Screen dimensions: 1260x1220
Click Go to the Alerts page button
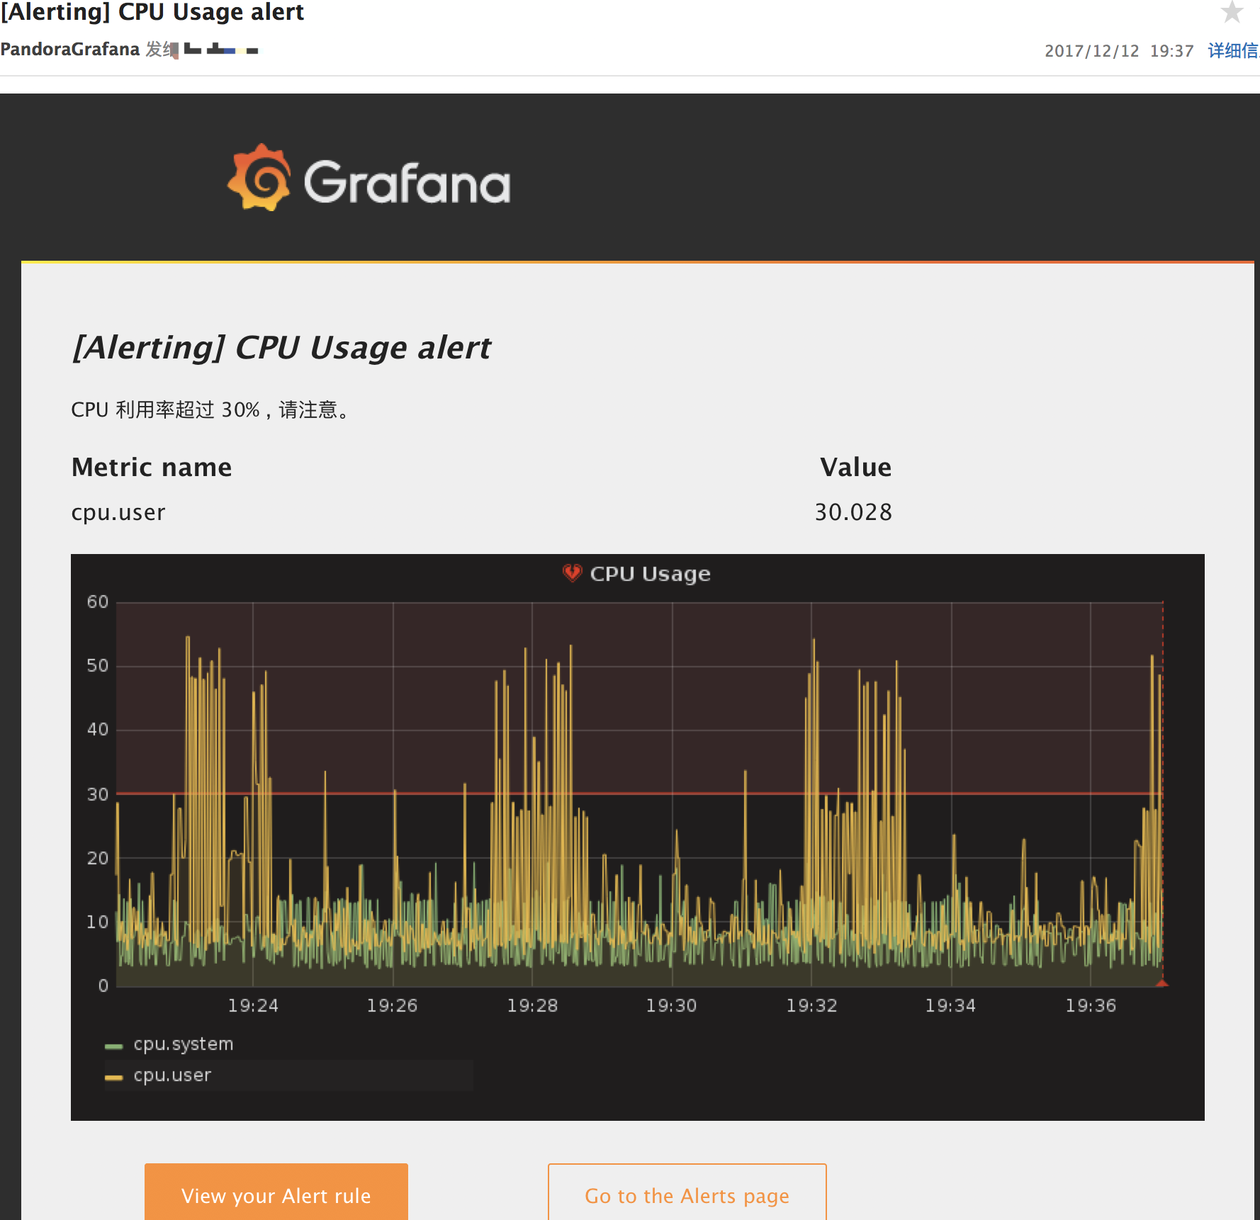tap(687, 1194)
